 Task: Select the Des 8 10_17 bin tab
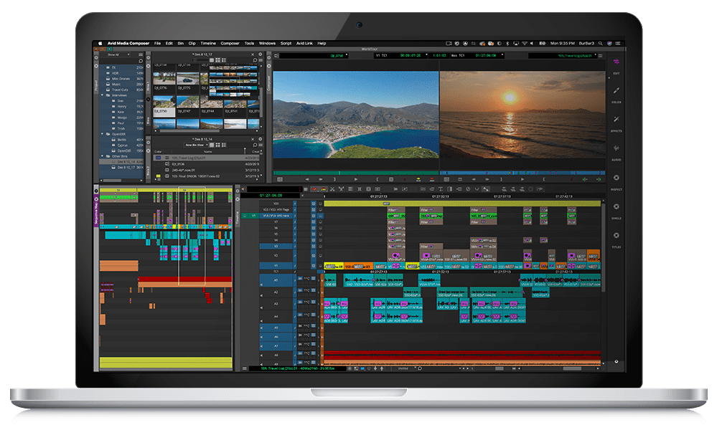click(x=202, y=54)
